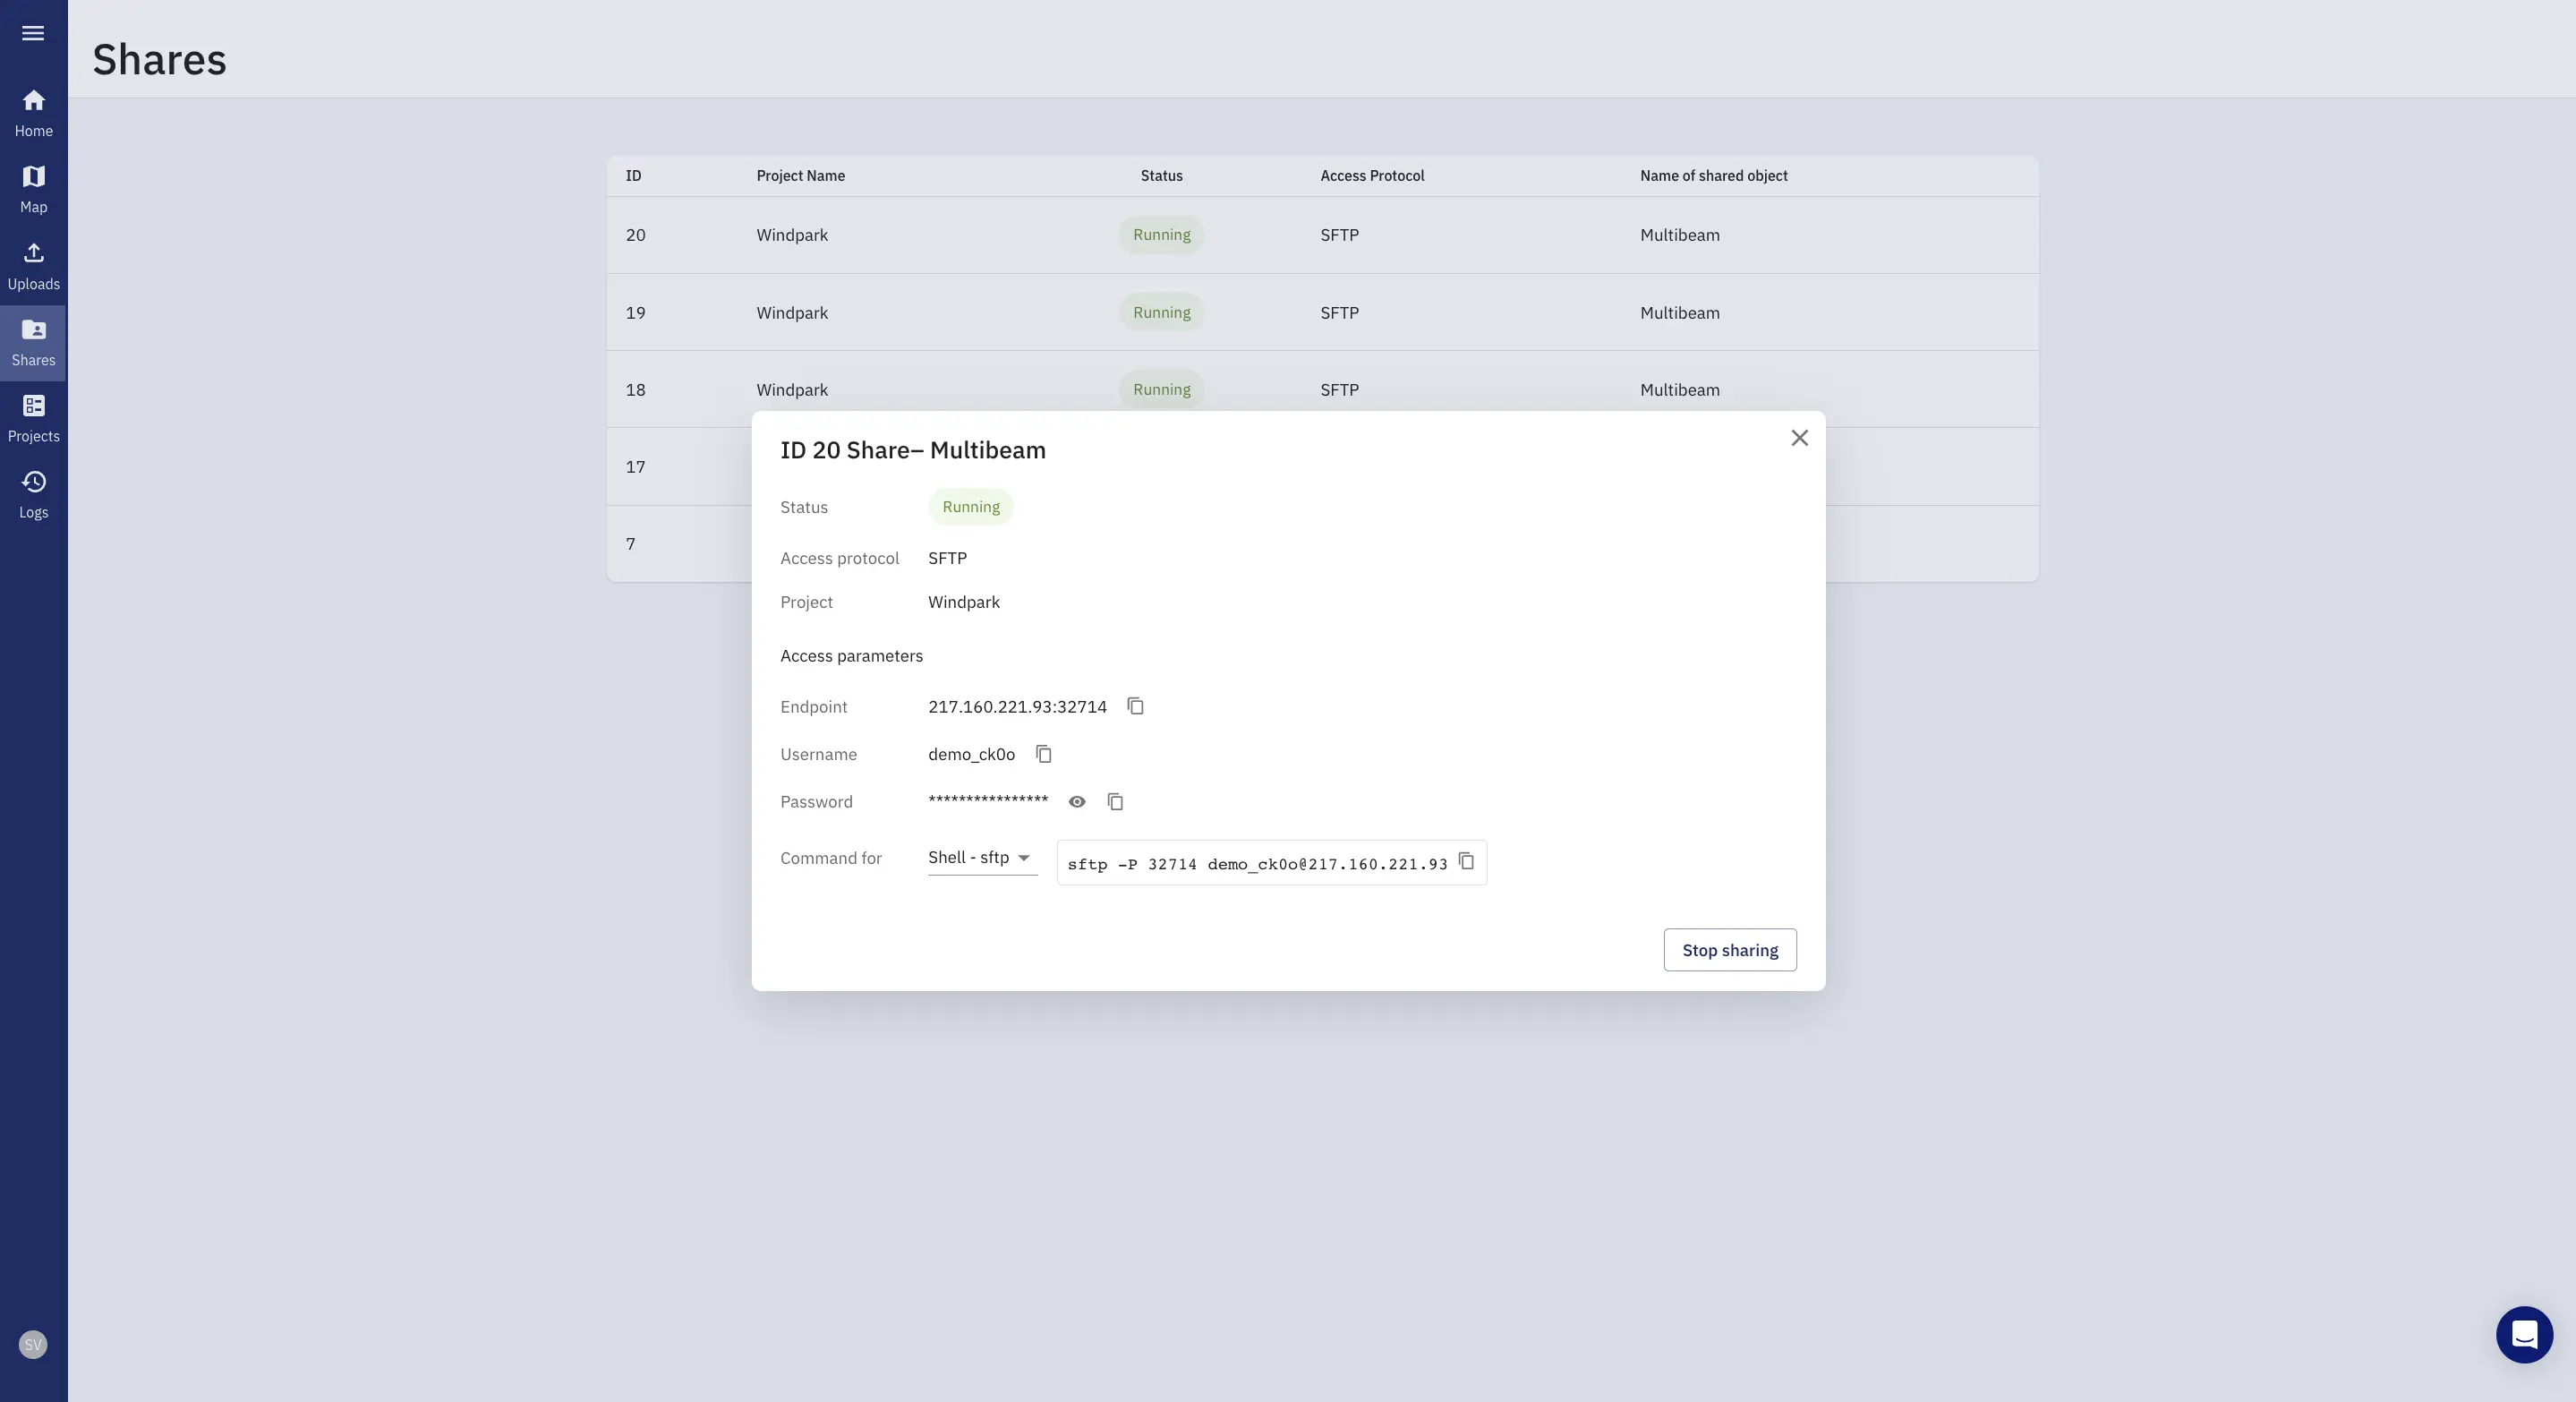The height and width of the screenshot is (1402, 2576).
Task: Click Running status badge in row 18
Action: point(1161,389)
